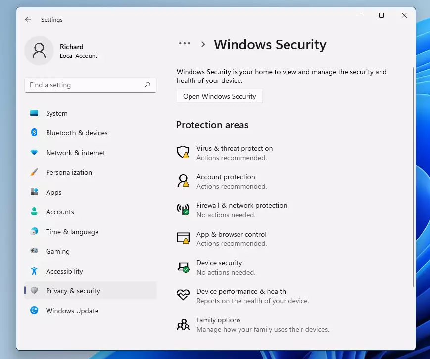
Task: Close the Settings window
Action: point(404,15)
